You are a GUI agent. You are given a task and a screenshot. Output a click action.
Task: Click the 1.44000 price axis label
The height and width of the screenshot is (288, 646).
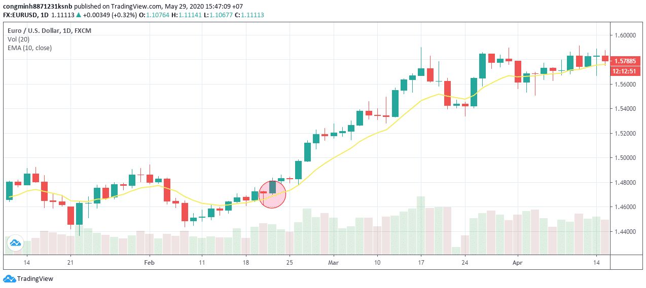pyautogui.click(x=626, y=232)
